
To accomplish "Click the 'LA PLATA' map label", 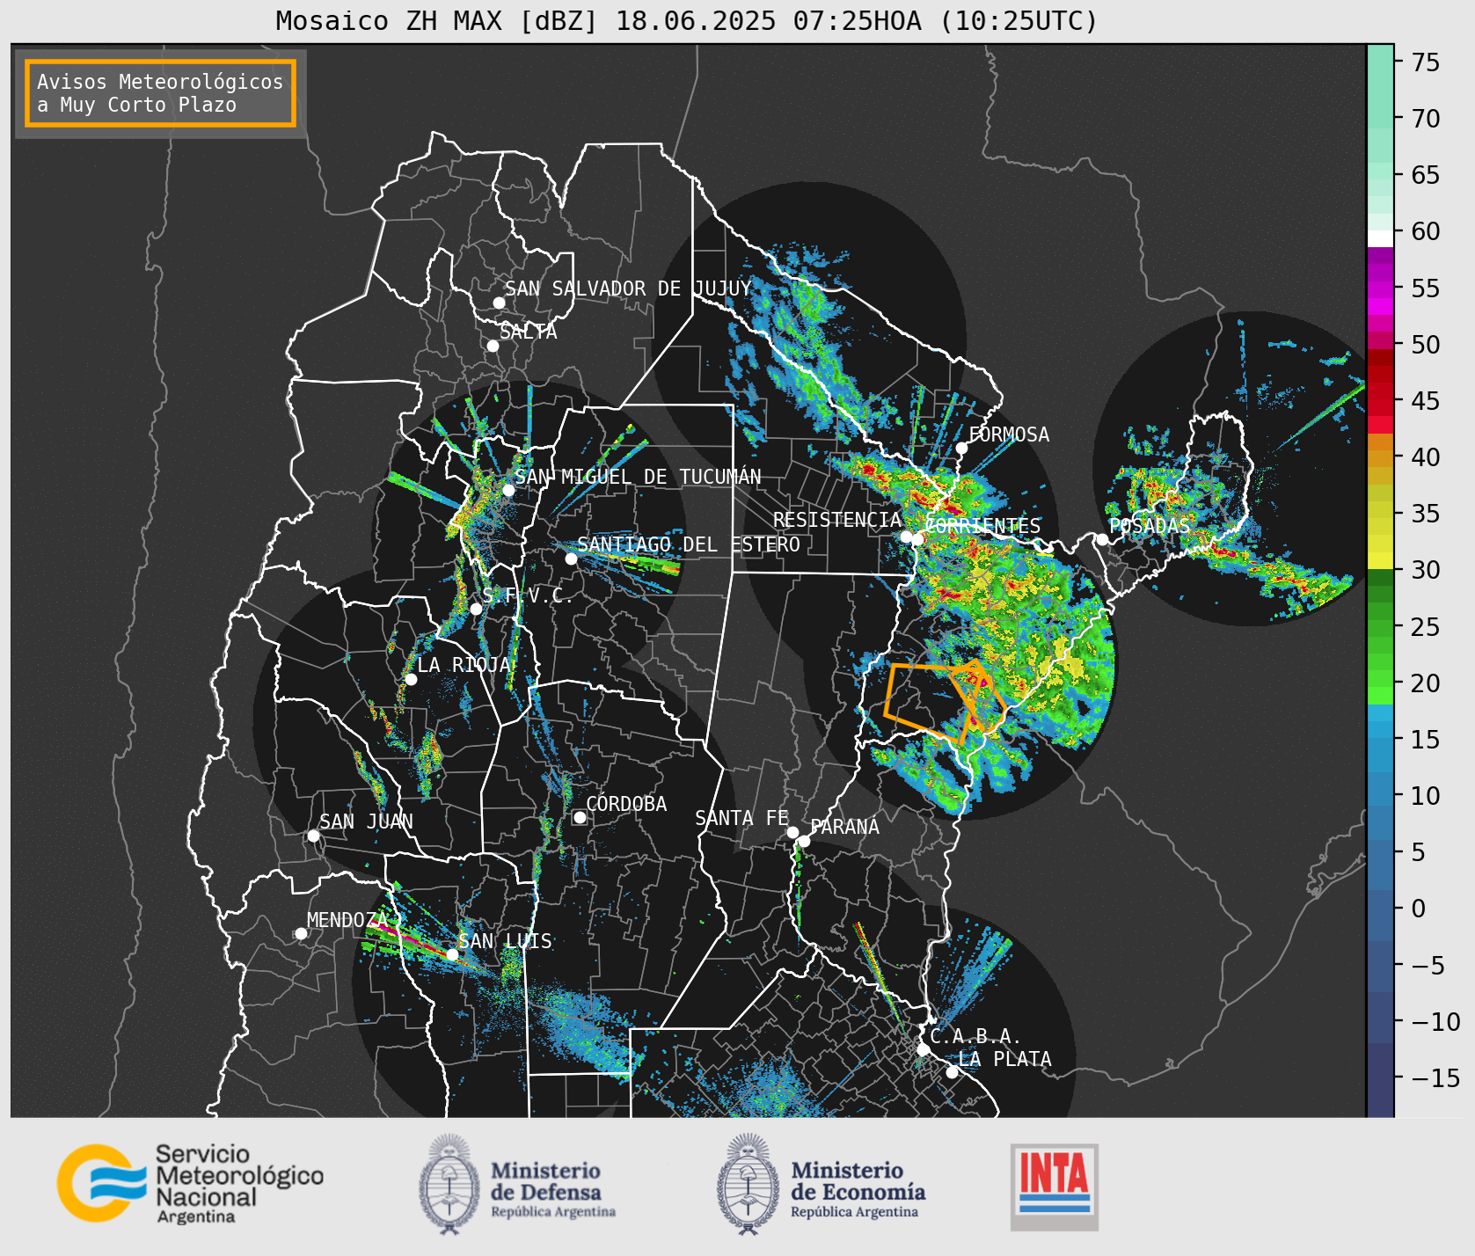I will 1004,1059.
